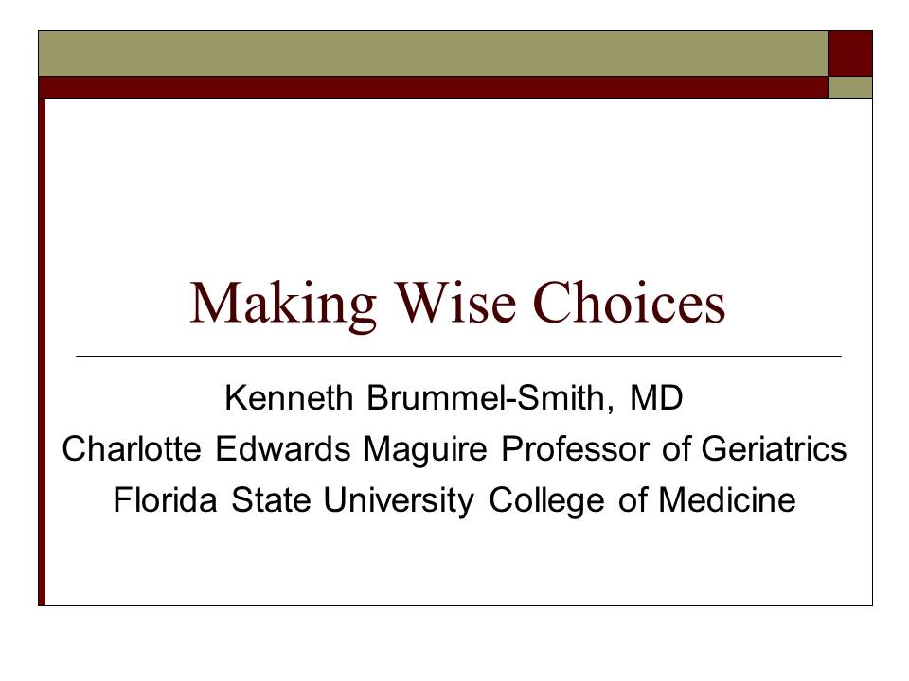
Task: Select the word "Florida" in the subtitle
Action: pos(165,499)
